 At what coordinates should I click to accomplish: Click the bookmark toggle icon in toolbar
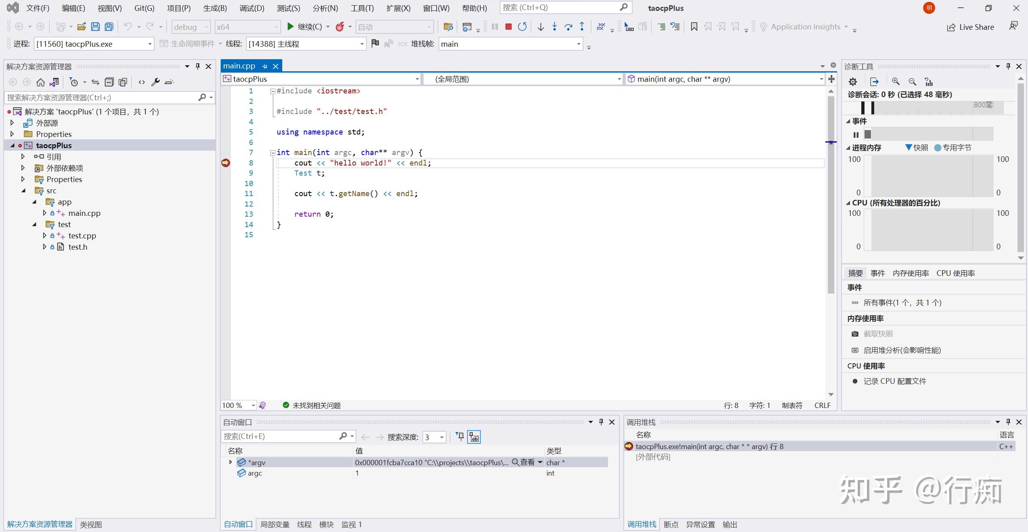click(x=694, y=27)
